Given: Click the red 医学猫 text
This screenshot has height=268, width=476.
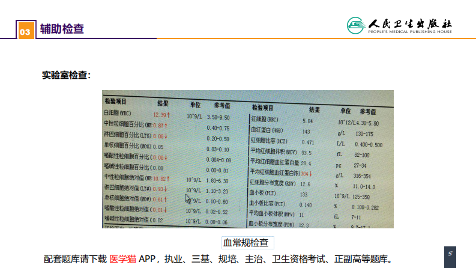Looking at the screenshot, I should [x=122, y=259].
